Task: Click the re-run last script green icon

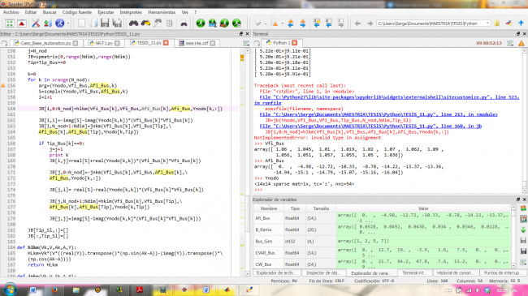Action: click(224, 24)
